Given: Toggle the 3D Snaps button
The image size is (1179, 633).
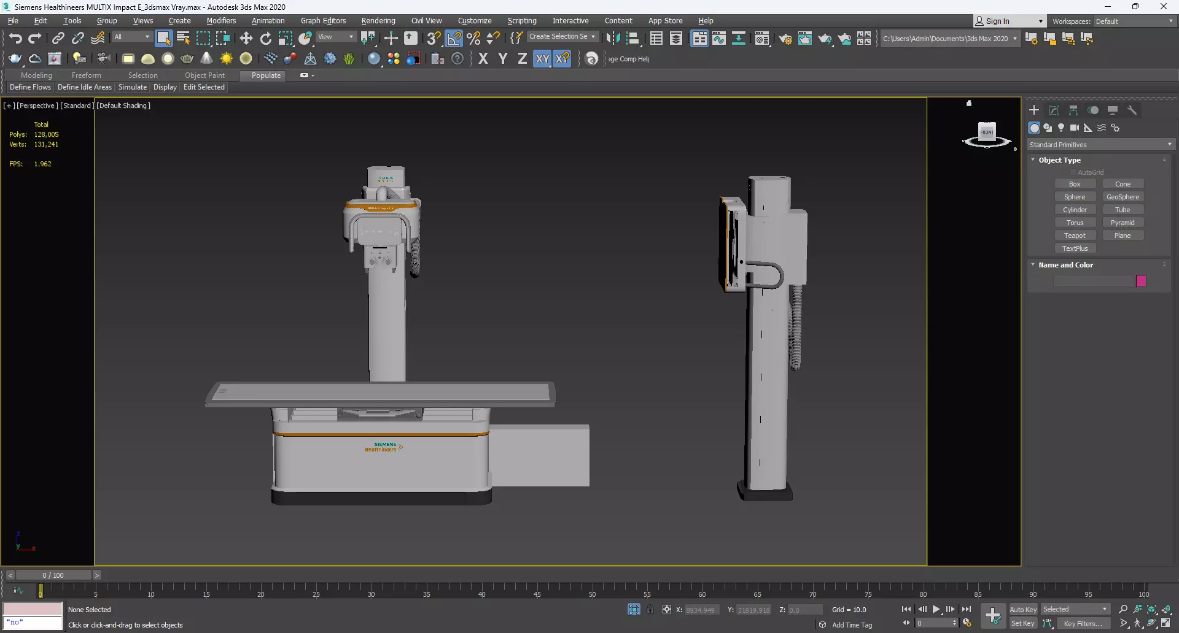Looking at the screenshot, I should pos(434,39).
